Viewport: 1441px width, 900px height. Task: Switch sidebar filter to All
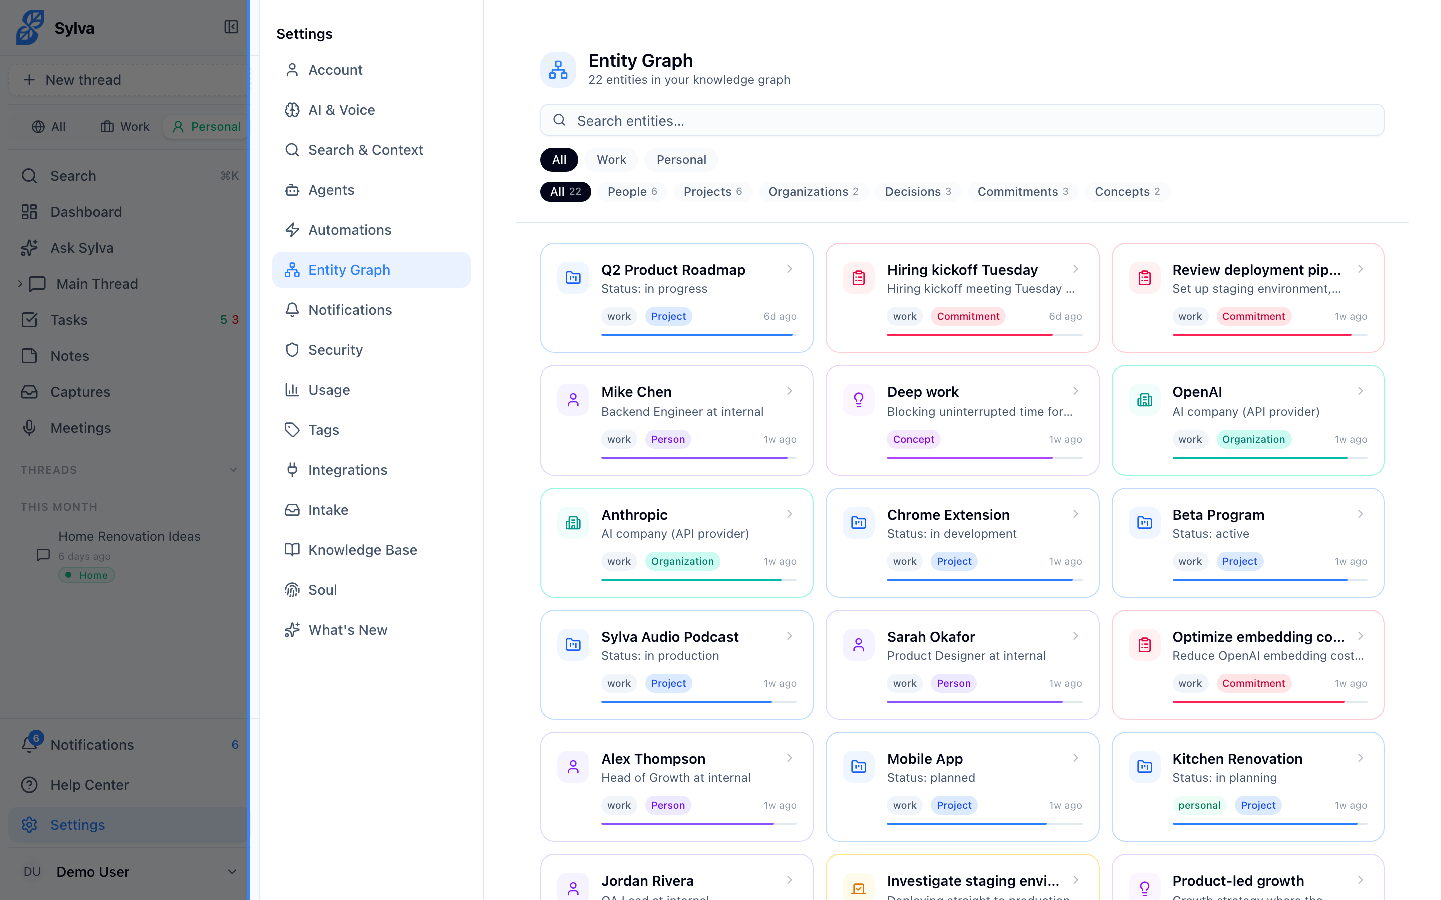point(48,127)
